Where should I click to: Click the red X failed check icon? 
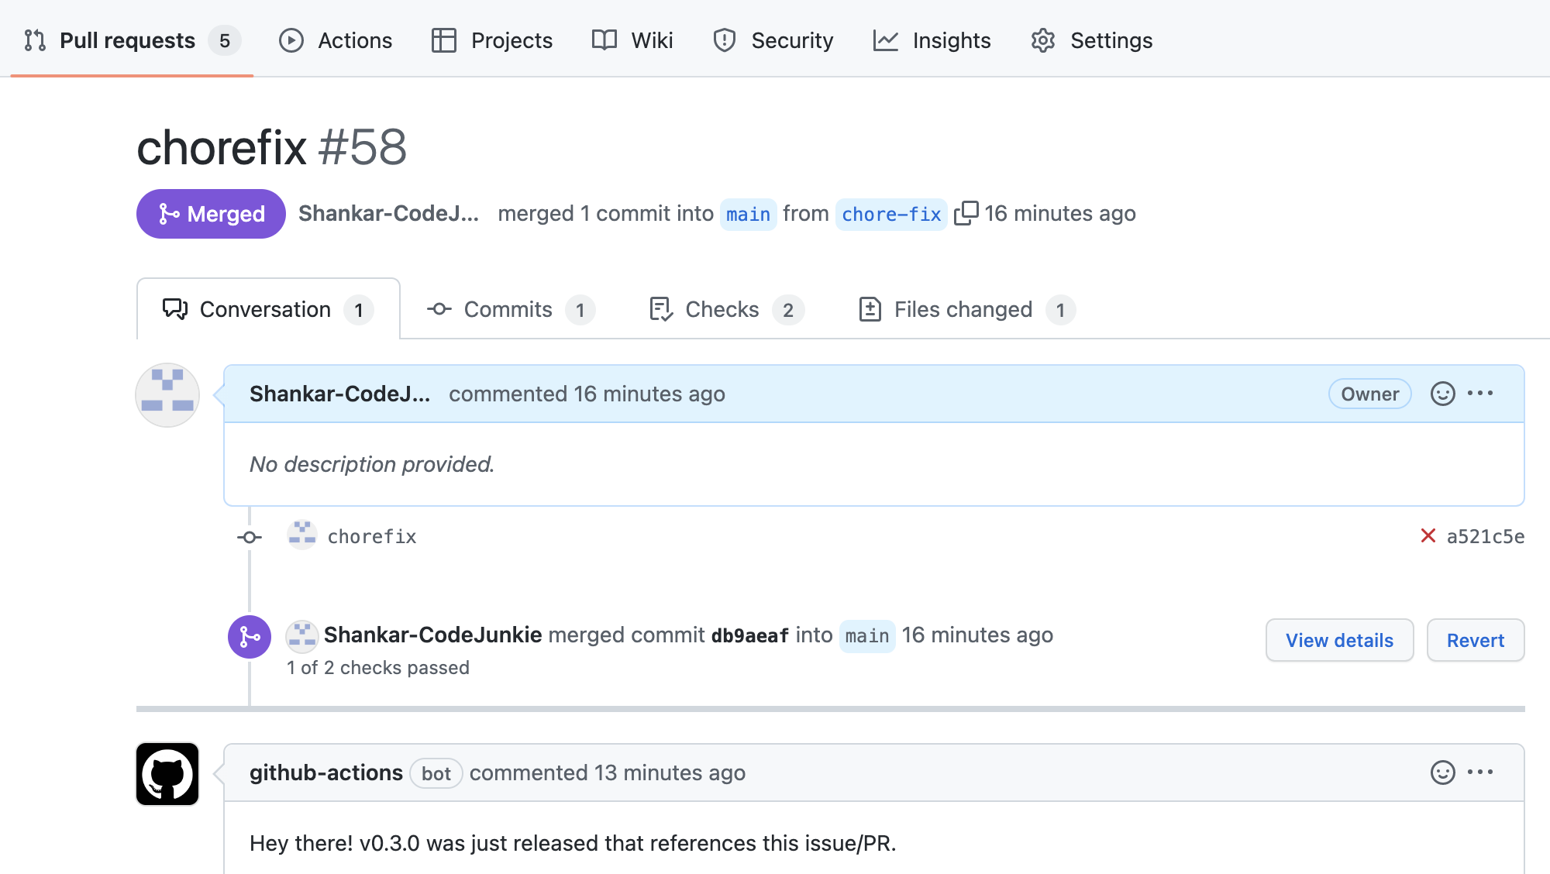point(1428,535)
